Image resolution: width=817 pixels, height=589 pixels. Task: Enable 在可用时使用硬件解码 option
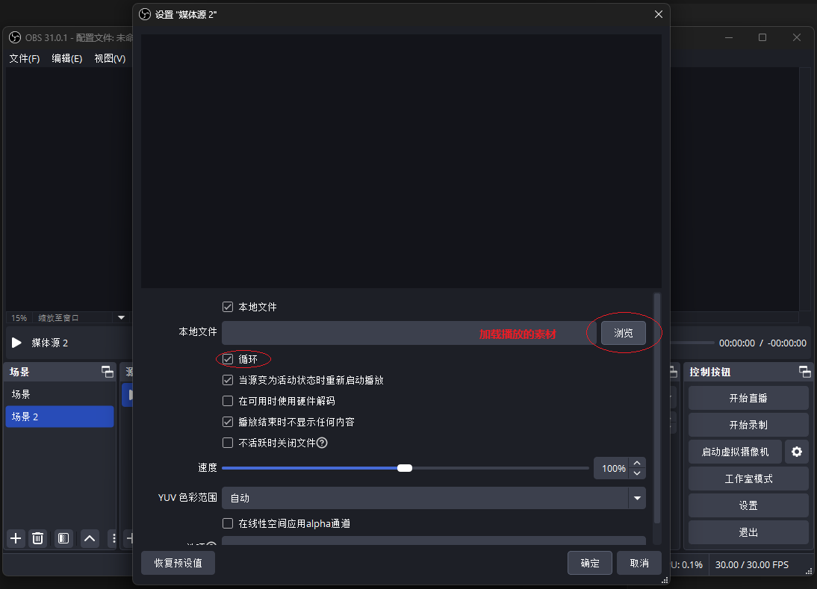228,401
